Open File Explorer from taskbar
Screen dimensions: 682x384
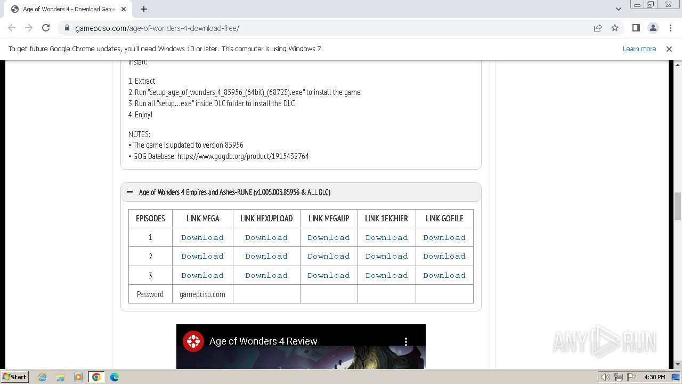point(60,377)
